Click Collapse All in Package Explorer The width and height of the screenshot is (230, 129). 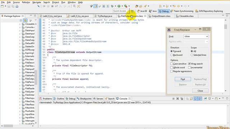coord(21,20)
